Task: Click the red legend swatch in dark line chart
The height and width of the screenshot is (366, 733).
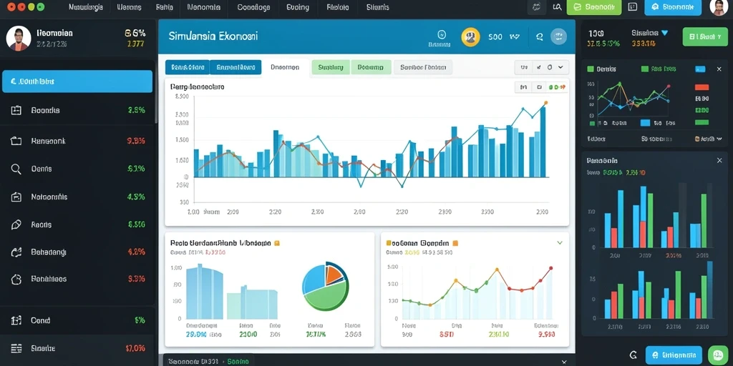Action: pyautogui.click(x=702, y=87)
